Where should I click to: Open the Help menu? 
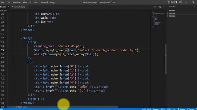(52, 2)
